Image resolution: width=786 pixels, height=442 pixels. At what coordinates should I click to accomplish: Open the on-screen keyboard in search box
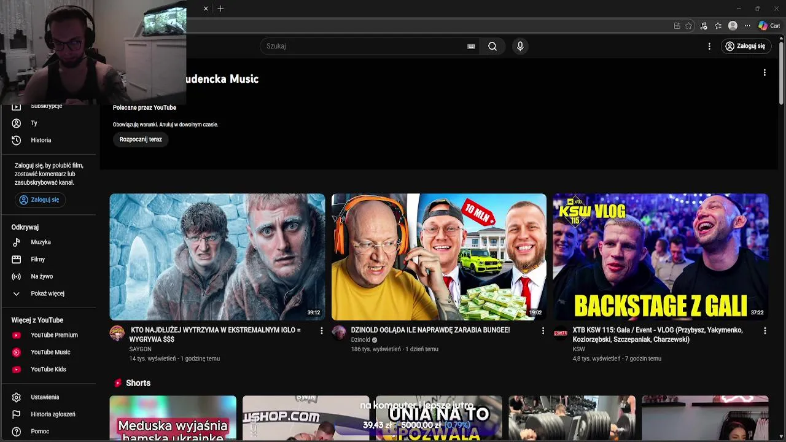point(471,46)
